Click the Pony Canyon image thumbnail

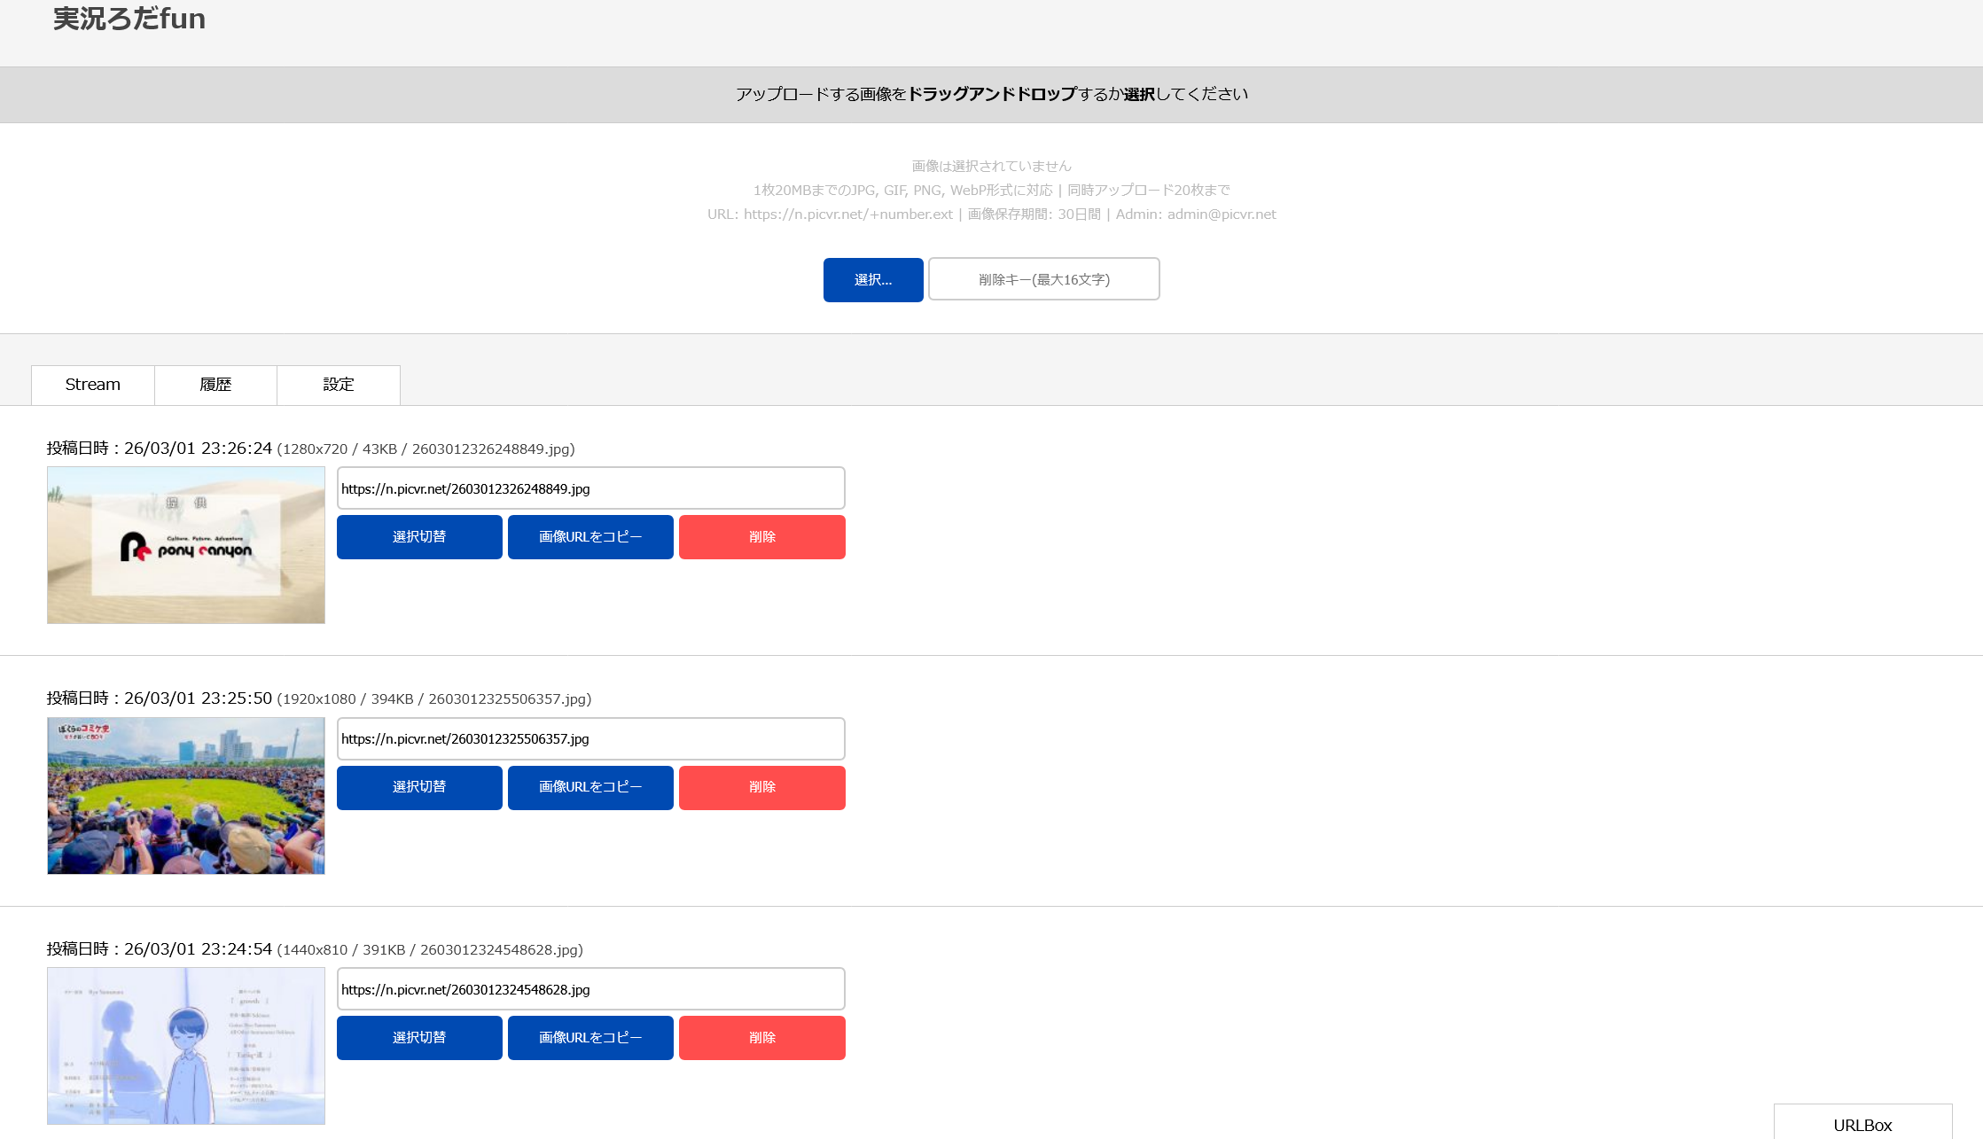pyautogui.click(x=186, y=545)
